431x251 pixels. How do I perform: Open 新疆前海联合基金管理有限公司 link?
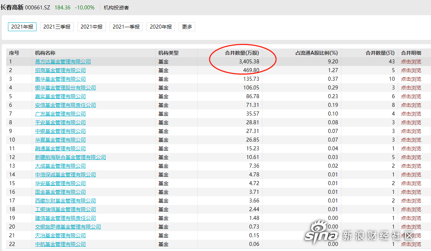[71, 158]
